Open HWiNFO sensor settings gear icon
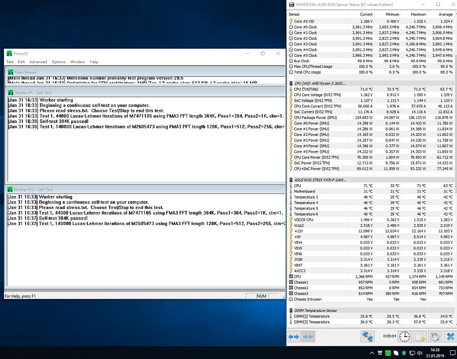Screen dimensions: 457x359 pyautogui.click(x=435, y=337)
